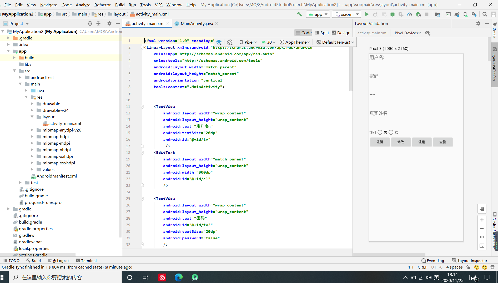
Task: Click the Run Anything toolbar icon
Action: [x=448, y=14]
